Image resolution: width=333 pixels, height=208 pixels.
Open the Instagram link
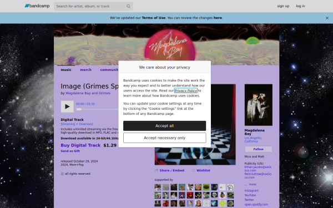point(251,191)
